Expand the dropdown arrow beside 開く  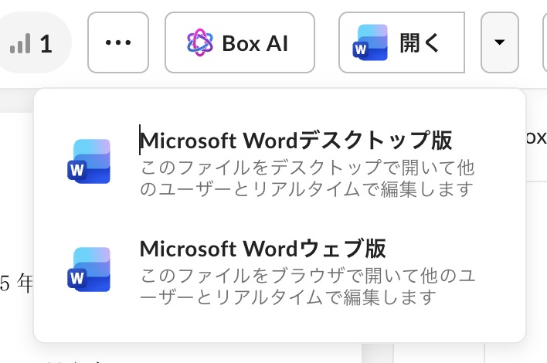click(499, 42)
